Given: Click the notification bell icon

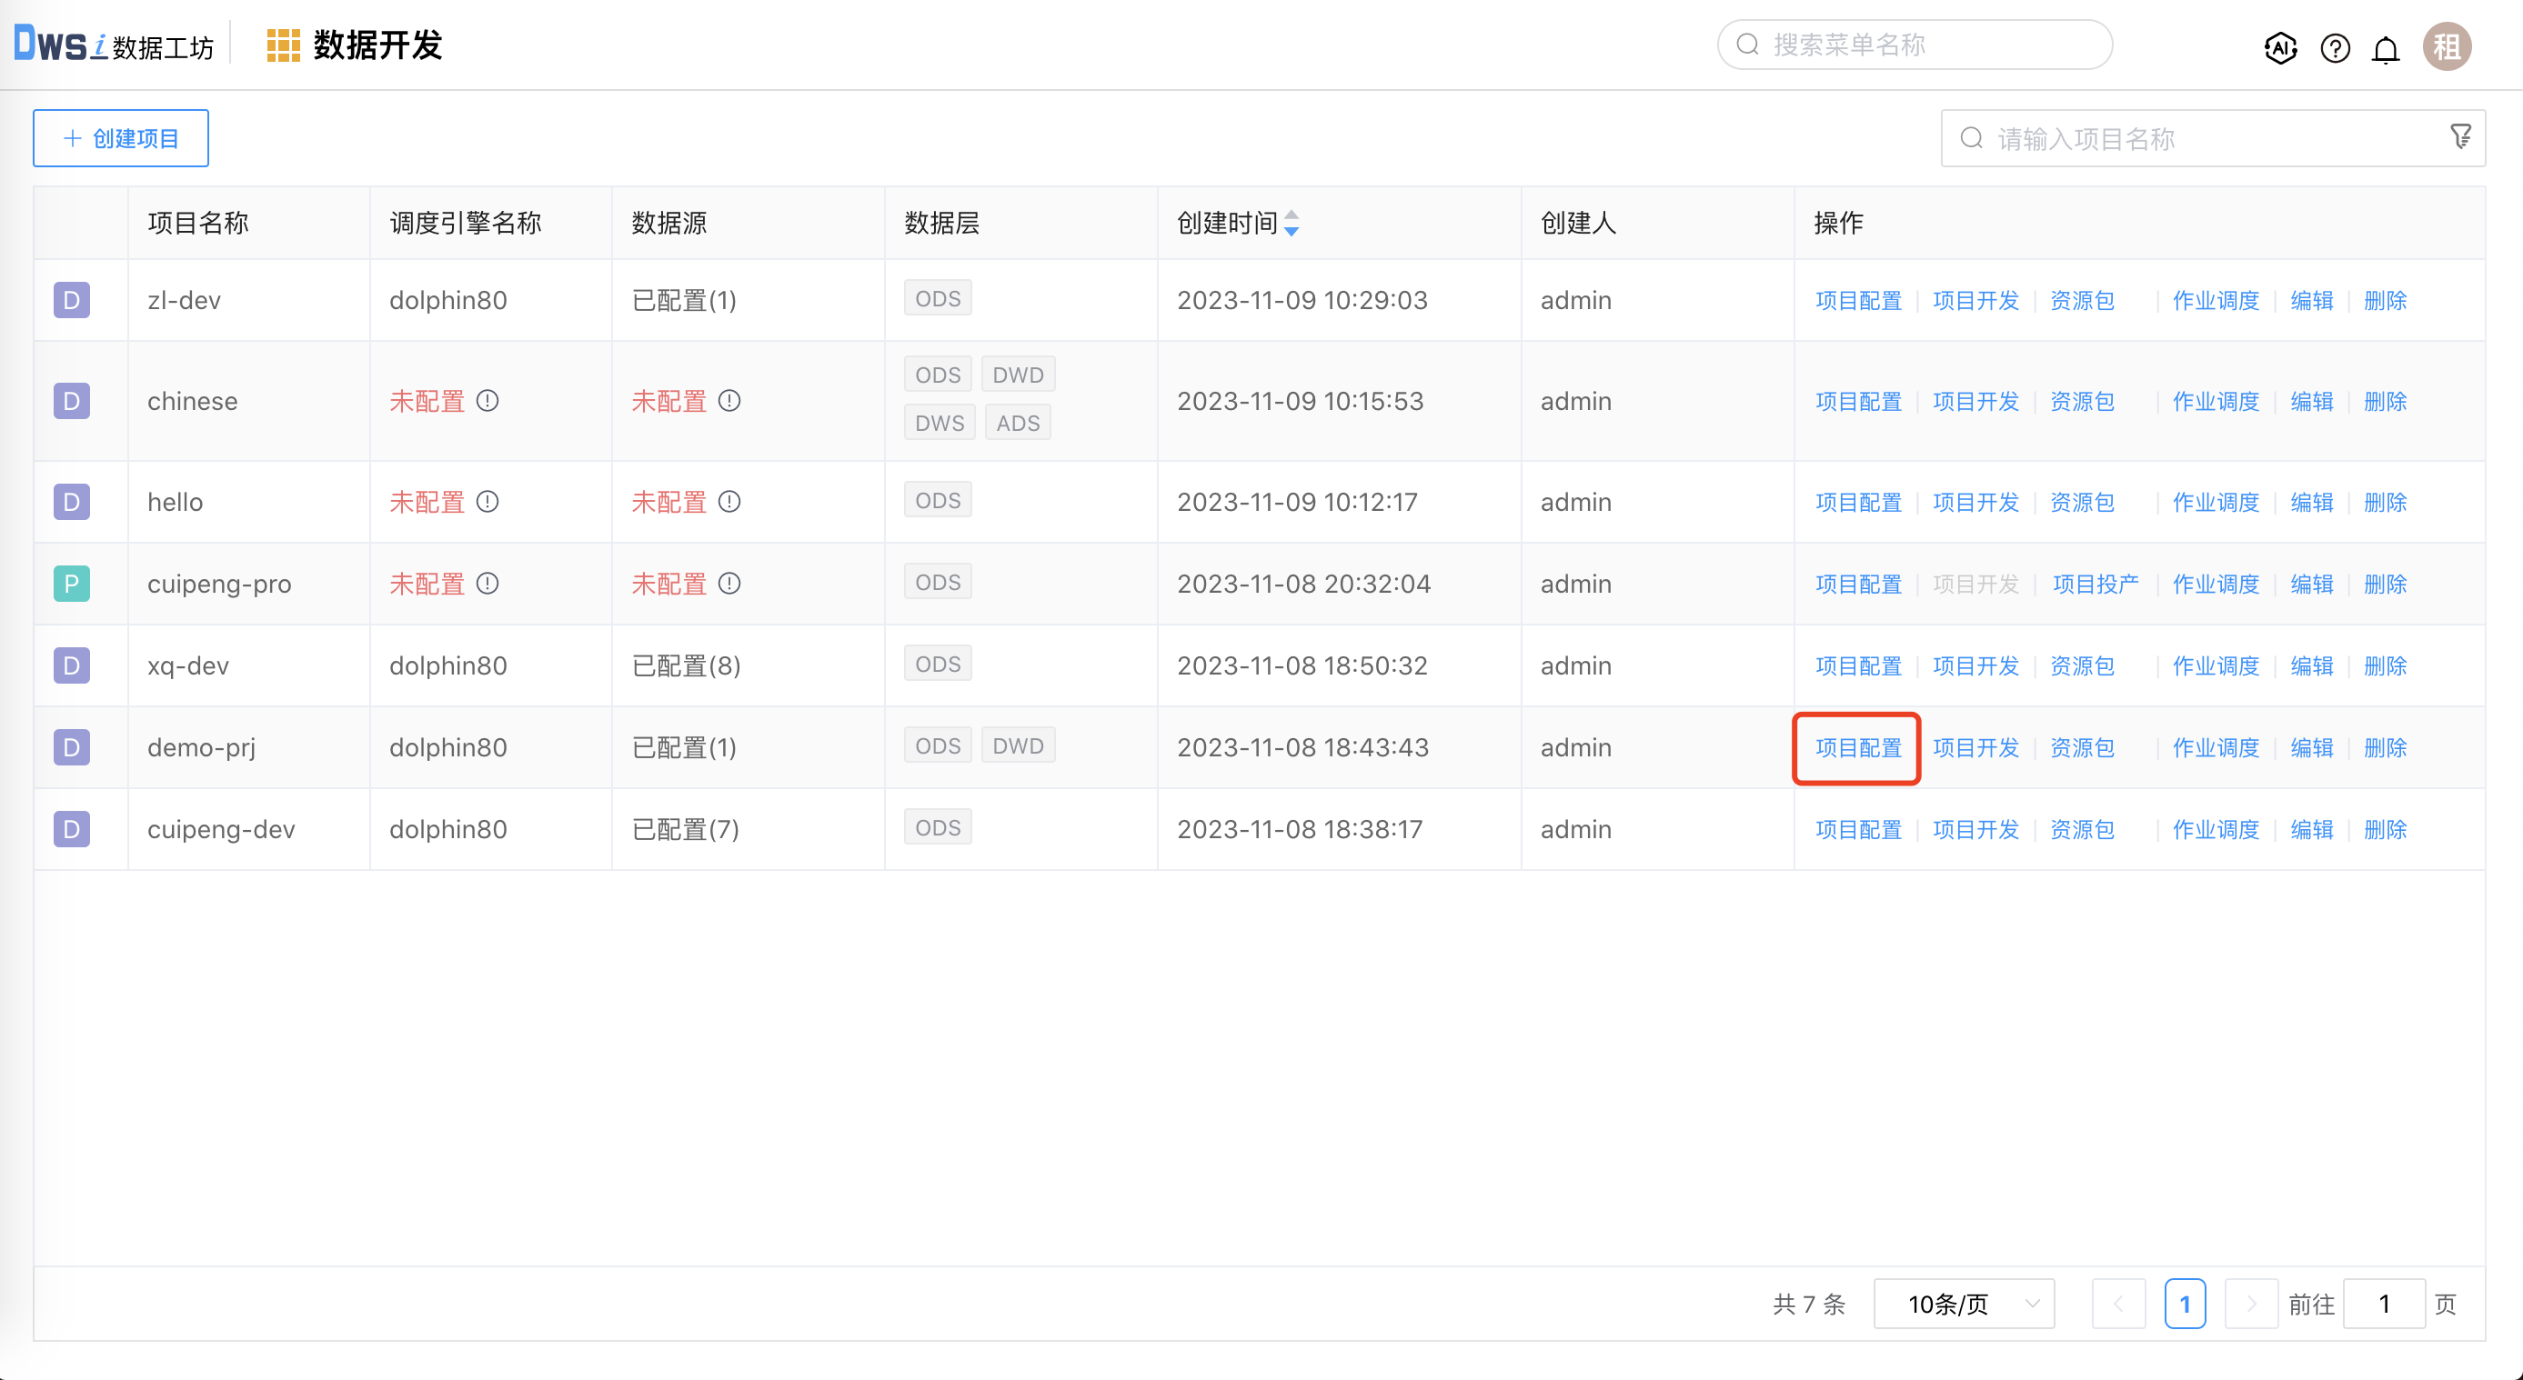Looking at the screenshot, I should coord(2386,48).
